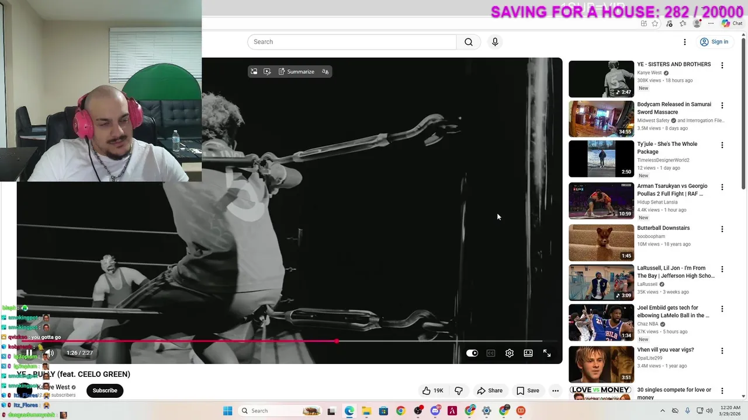
Task: Open Discord from the taskbar
Action: (435, 411)
